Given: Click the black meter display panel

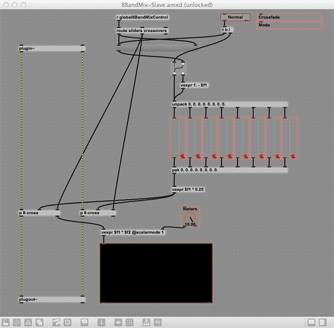Looking at the screenshot, I should tap(156, 273).
